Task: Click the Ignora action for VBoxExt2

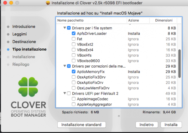Action: [x=133, y=44]
